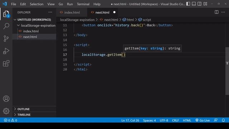Toggle the bottom panel layout icon
Viewport: 229px width, 129px height.
point(194,4)
